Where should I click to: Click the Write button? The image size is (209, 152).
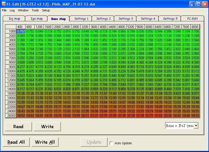click(x=47, y=126)
